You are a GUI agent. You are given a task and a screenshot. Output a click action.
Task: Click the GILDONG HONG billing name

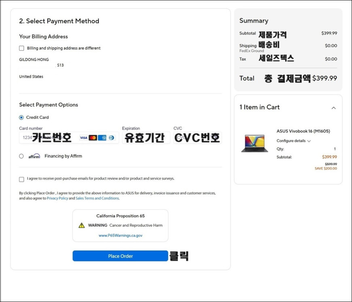pyautogui.click(x=34, y=60)
